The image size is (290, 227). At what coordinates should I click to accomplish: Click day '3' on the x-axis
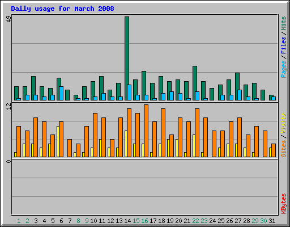[x=36, y=221]
